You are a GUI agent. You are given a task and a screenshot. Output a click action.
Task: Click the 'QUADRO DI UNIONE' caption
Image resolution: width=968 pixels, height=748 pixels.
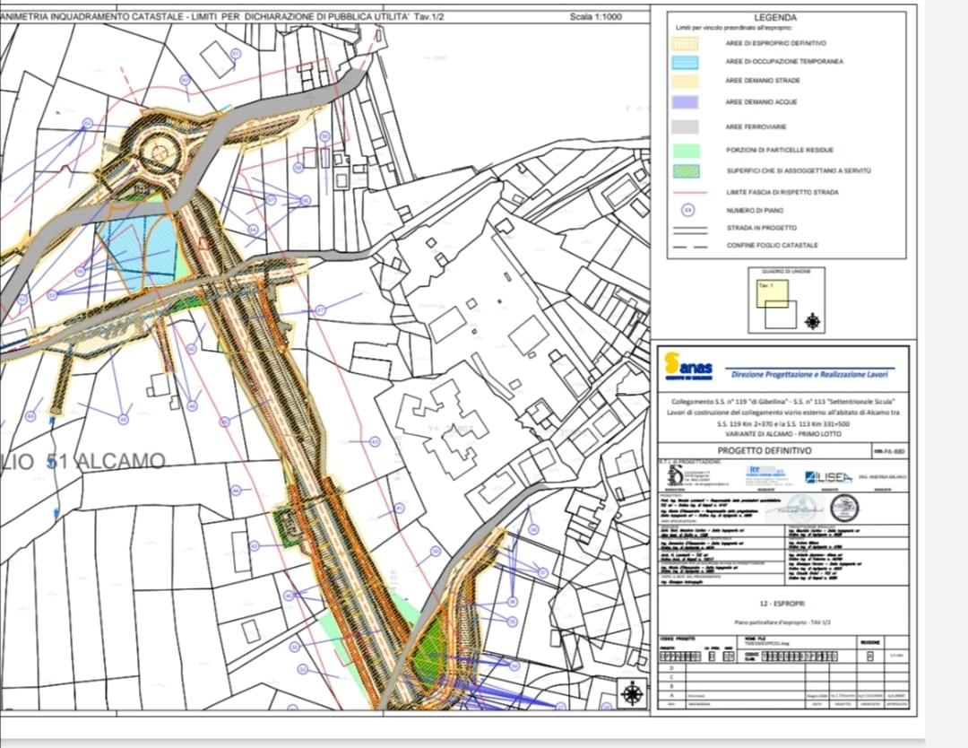(x=786, y=272)
